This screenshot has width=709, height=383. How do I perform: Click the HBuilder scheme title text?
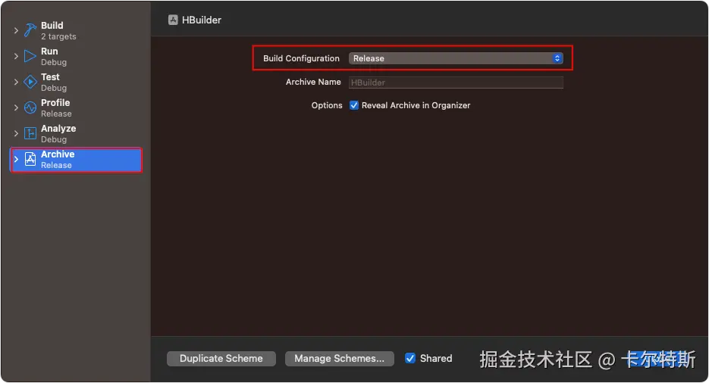coord(202,20)
